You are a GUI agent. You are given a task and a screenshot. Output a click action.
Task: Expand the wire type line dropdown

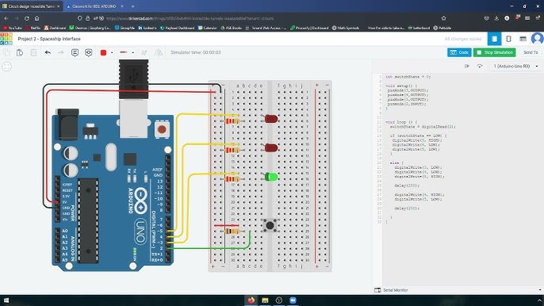[x=133, y=53]
